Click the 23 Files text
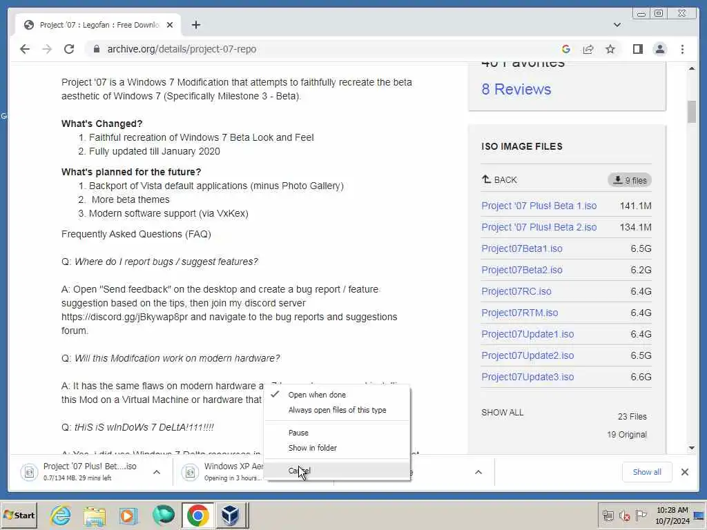 [632, 417]
